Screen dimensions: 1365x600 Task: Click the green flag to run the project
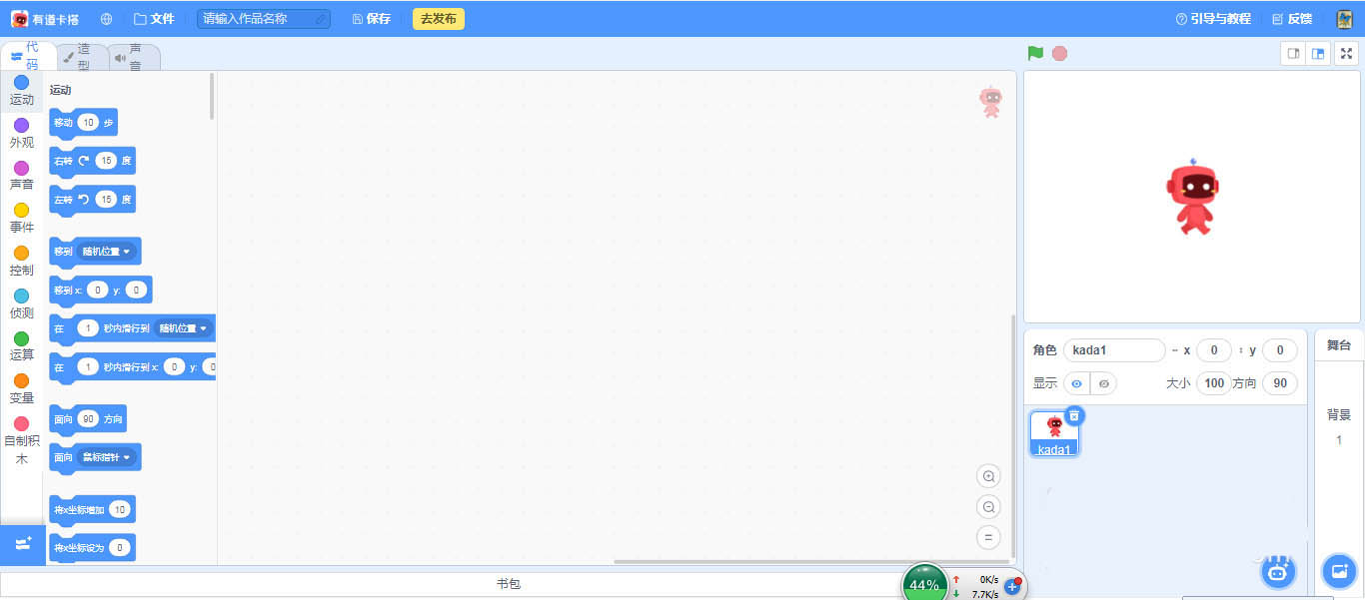(x=1036, y=53)
